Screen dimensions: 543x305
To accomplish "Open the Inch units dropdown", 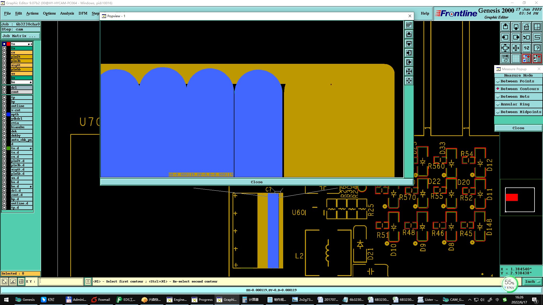I will point(532,282).
